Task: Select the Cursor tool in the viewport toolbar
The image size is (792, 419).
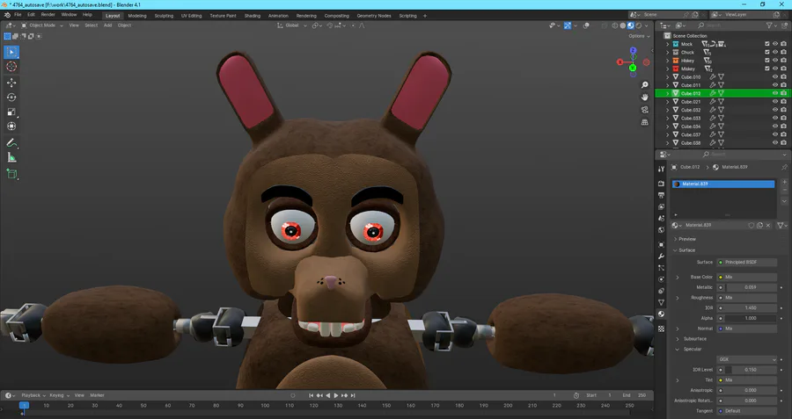Action: tap(11, 67)
